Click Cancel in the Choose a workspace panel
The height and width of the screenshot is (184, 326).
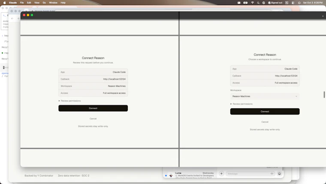point(265,122)
